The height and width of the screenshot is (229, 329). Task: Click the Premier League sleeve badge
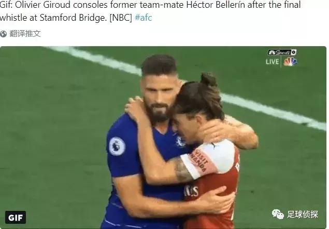(117, 146)
